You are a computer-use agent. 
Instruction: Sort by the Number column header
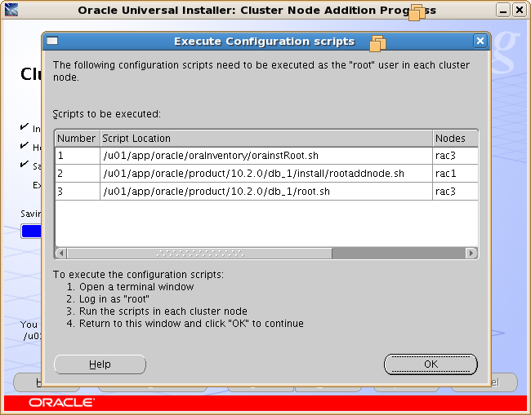78,139
